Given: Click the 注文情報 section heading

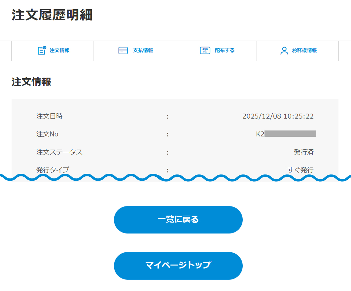Looking at the screenshot, I should click(31, 82).
